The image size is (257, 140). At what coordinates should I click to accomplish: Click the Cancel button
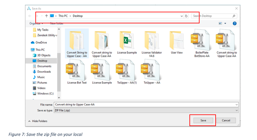[x=226, y=120]
